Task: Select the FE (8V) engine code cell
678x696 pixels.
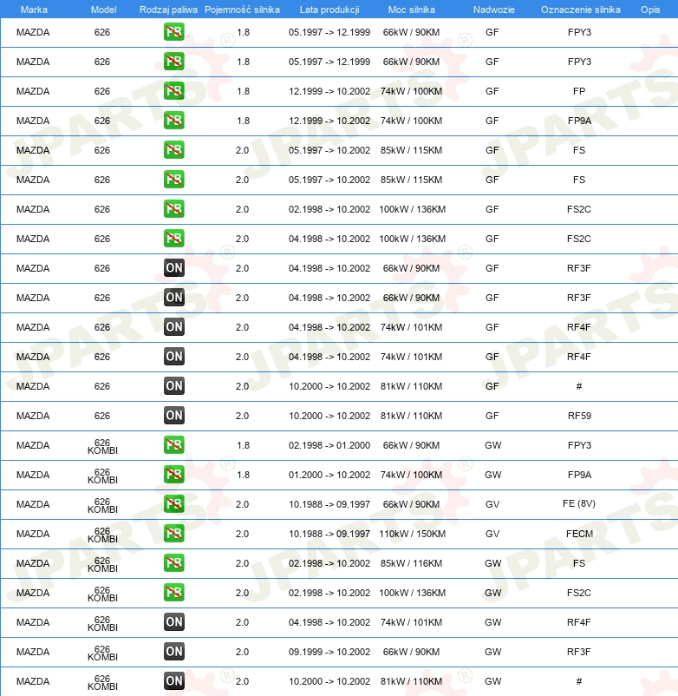Action: coord(579,503)
